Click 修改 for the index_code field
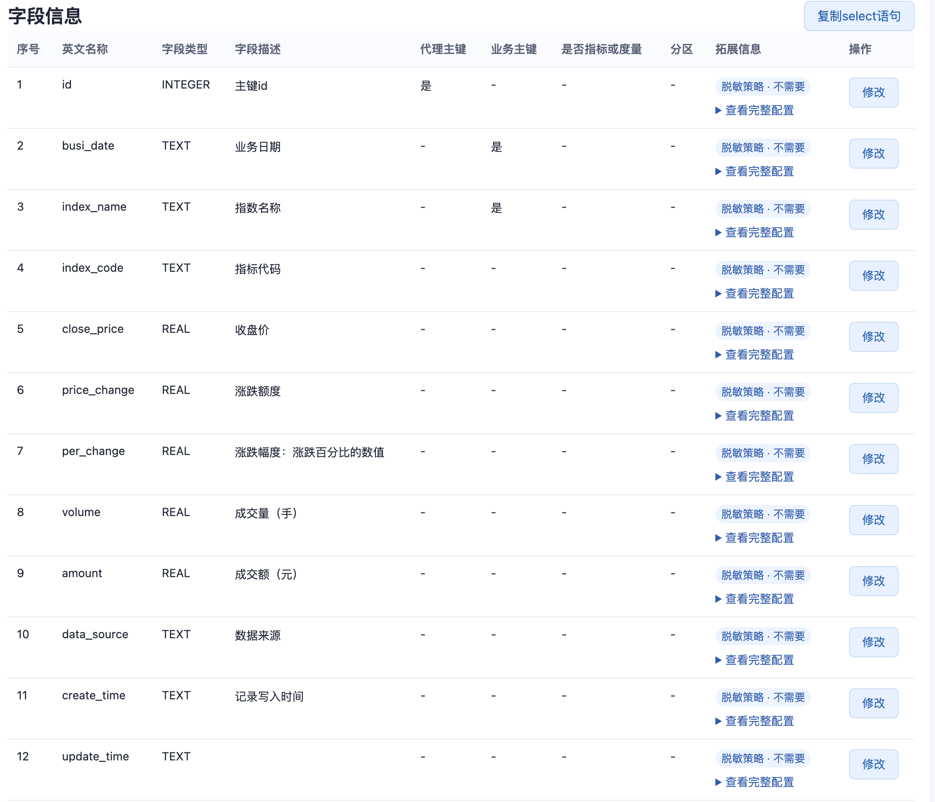This screenshot has height=802, width=935. click(x=873, y=276)
